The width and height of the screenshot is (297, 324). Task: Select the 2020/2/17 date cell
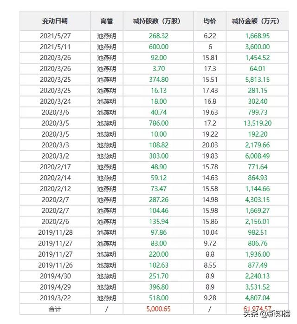(x=55, y=167)
